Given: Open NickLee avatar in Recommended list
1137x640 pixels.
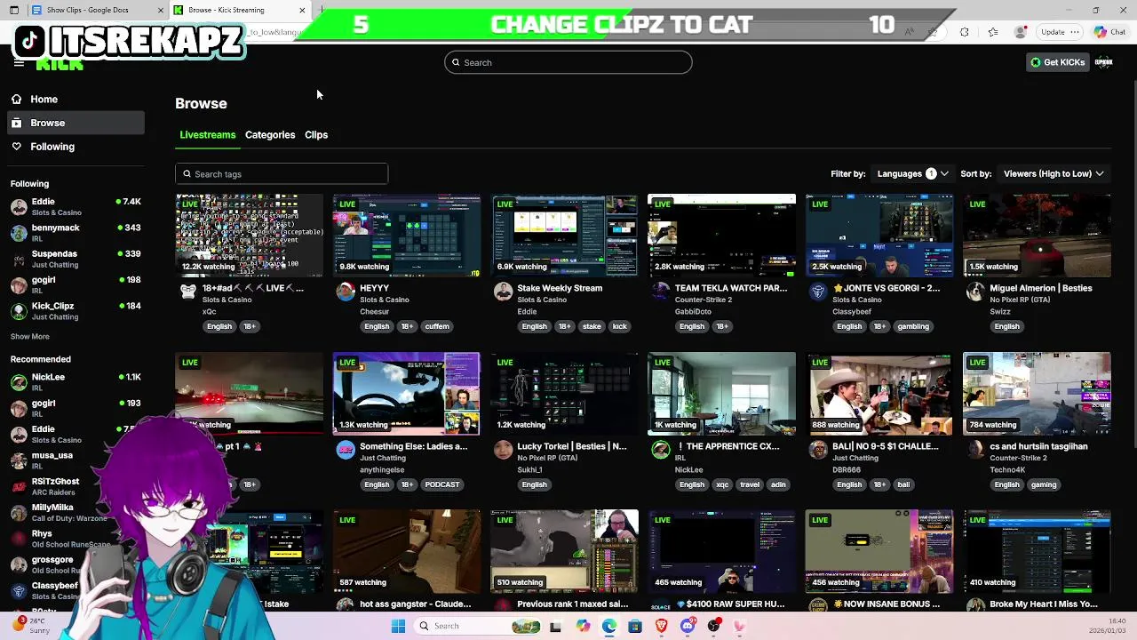Looking at the screenshot, I should 19,382.
